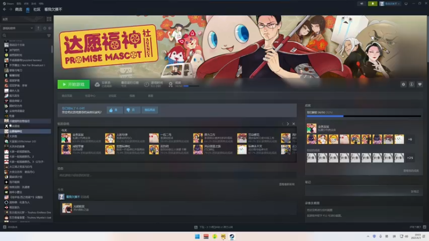Click the play time clock icon
The image size is (429, 241).
pos(146,85)
